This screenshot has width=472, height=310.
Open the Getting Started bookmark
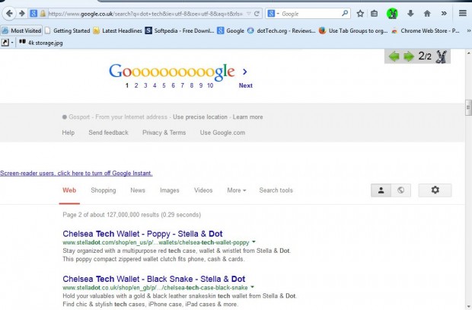pos(68,30)
